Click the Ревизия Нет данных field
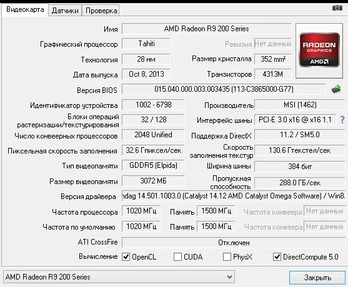This screenshot has height=287, width=348. 273,44
